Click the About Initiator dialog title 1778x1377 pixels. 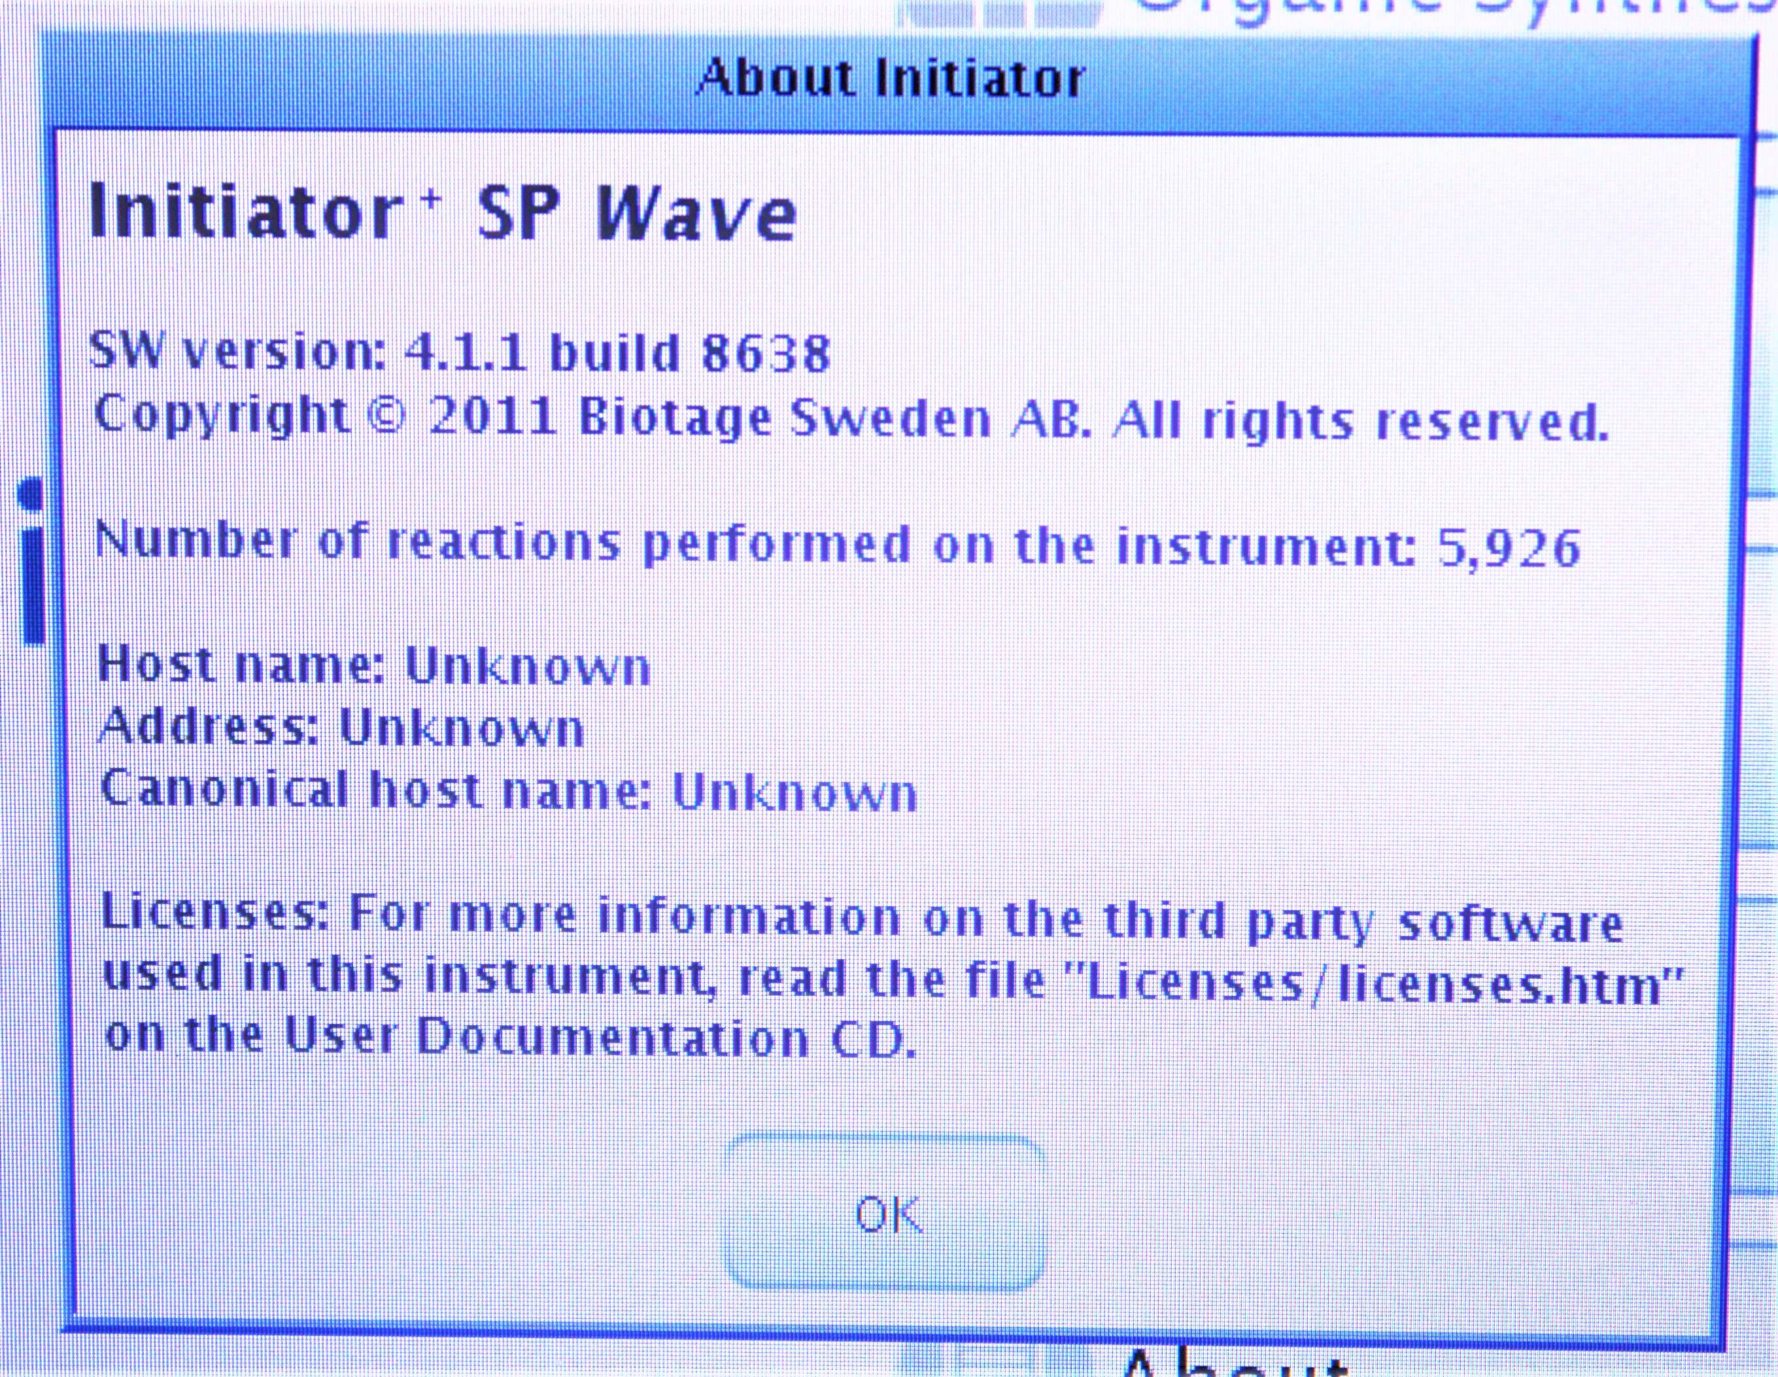pyautogui.click(x=891, y=78)
